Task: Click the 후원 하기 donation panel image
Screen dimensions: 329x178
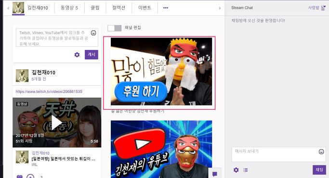Action: [161, 72]
